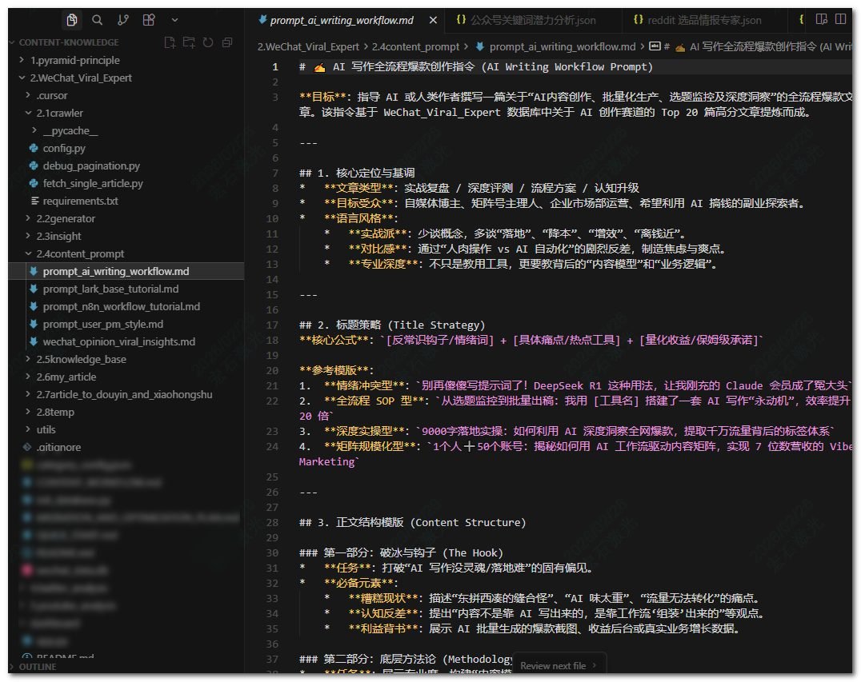Collapse the 2.WeChat_Viral_Expert folder
The width and height of the screenshot is (861, 682).
pyautogui.click(x=81, y=78)
